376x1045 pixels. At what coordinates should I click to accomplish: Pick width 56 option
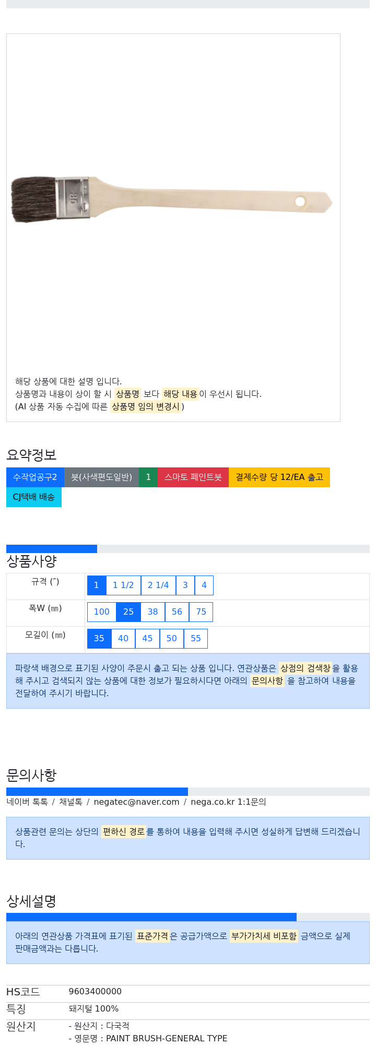point(177,612)
